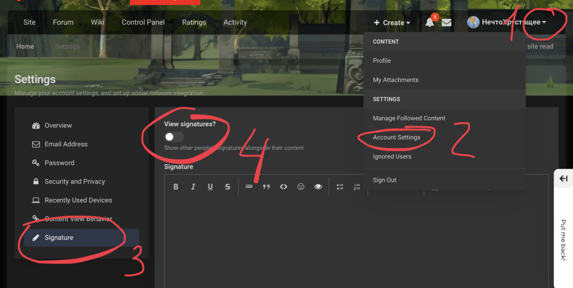The height and width of the screenshot is (288, 573).
Task: Insert a link using chain icon
Action: click(249, 187)
